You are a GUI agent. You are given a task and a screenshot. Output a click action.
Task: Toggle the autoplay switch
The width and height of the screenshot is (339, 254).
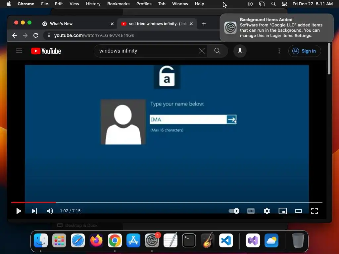(x=234, y=211)
